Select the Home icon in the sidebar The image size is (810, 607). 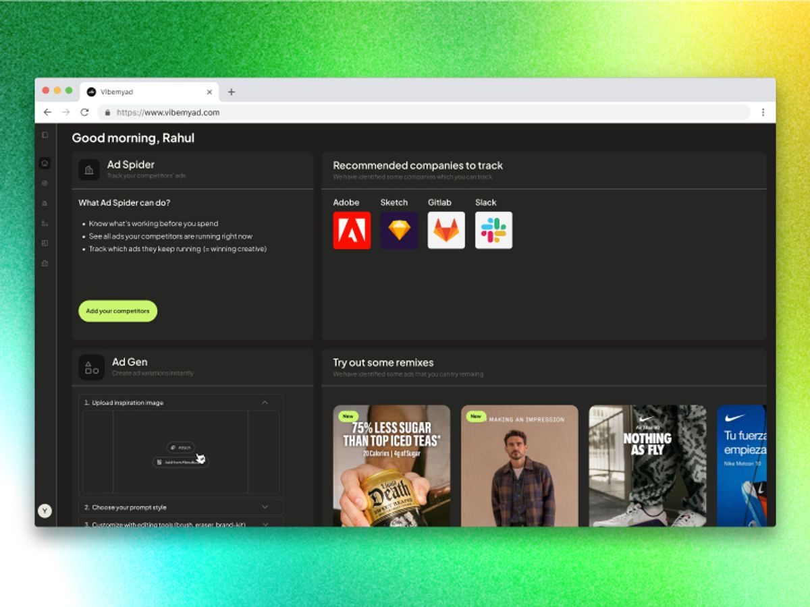click(45, 162)
